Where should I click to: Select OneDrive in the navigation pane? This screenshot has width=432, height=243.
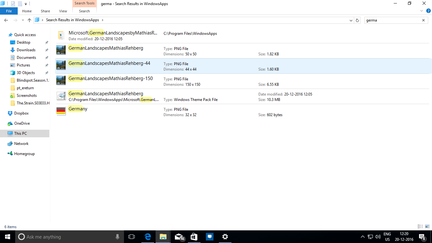click(x=22, y=123)
